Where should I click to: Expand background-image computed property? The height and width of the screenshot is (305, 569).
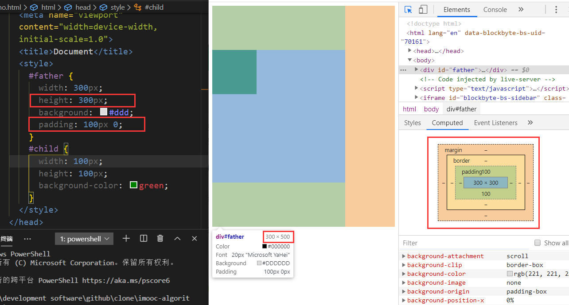click(404, 282)
